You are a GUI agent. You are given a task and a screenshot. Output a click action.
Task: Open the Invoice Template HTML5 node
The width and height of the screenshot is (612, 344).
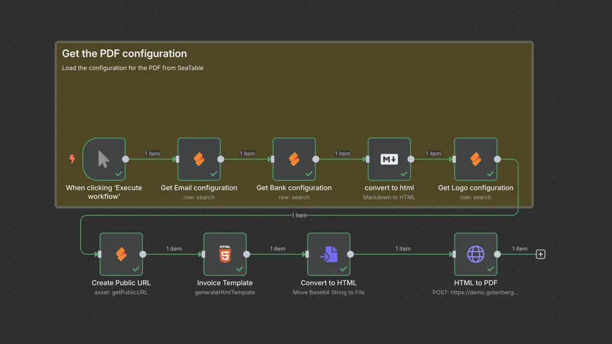[225, 254]
